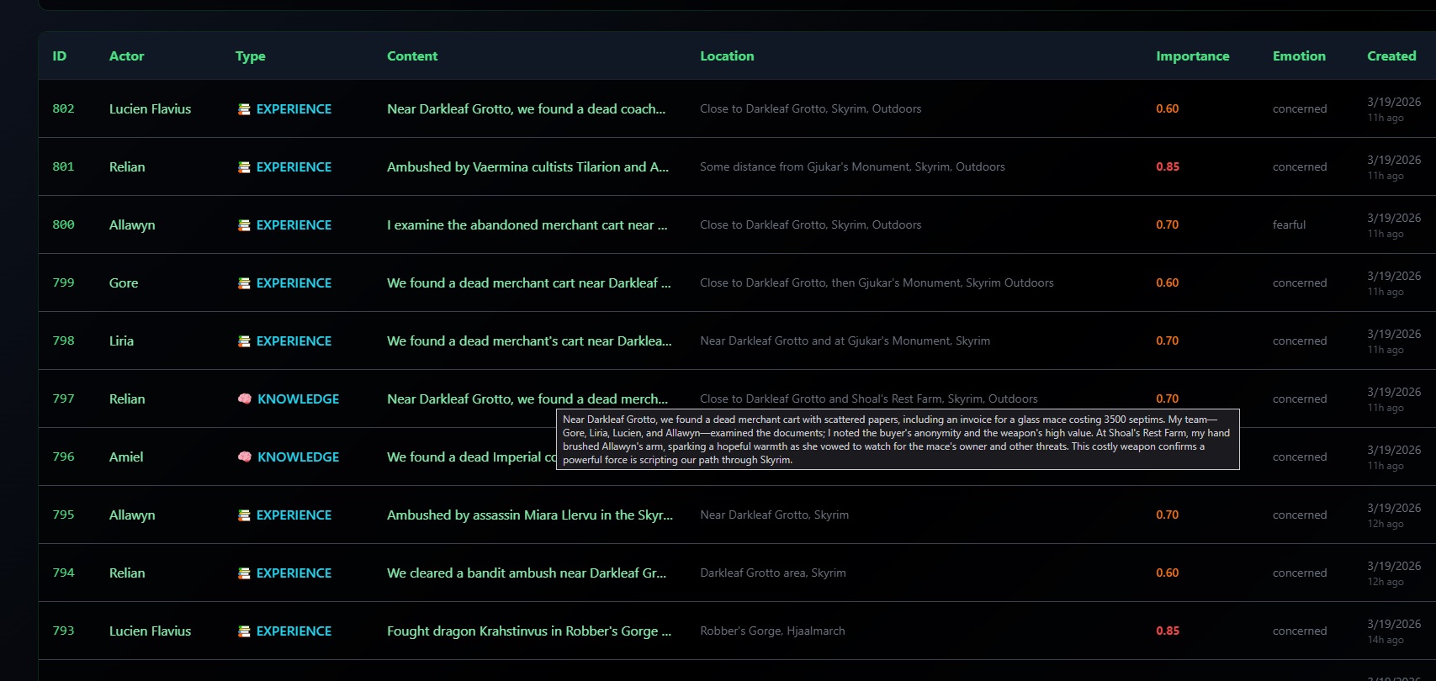This screenshot has width=1436, height=681.
Task: Click actor Allawyn in row 800
Action: pyautogui.click(x=132, y=225)
